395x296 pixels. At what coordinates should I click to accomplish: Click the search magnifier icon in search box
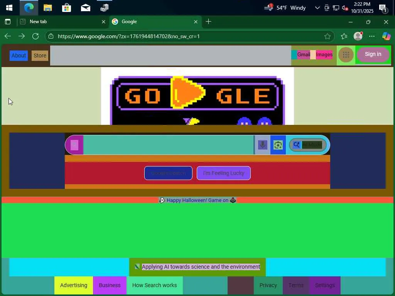tap(74, 145)
